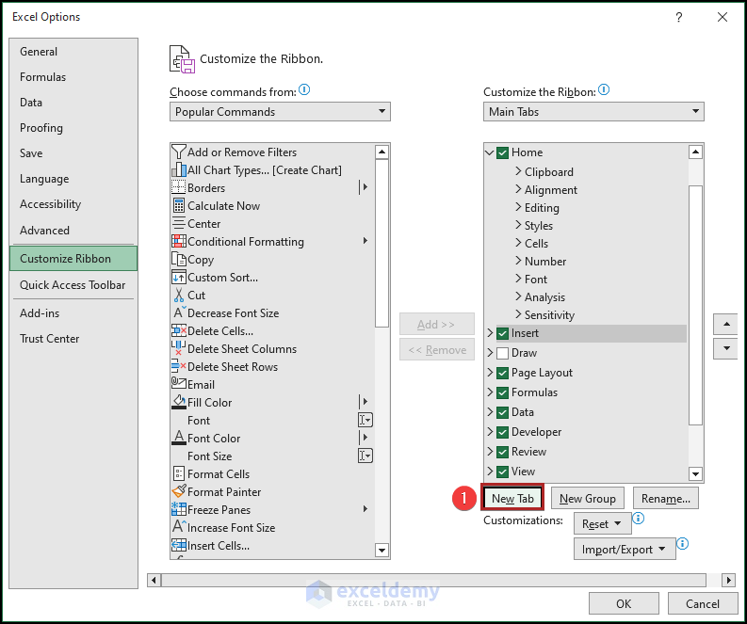Click the Add or Remove Filters funnel icon

click(178, 152)
